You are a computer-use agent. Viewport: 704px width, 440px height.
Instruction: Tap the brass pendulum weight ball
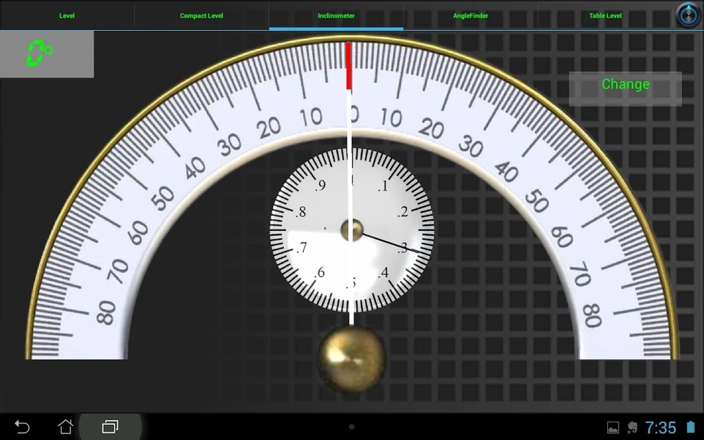(351, 359)
